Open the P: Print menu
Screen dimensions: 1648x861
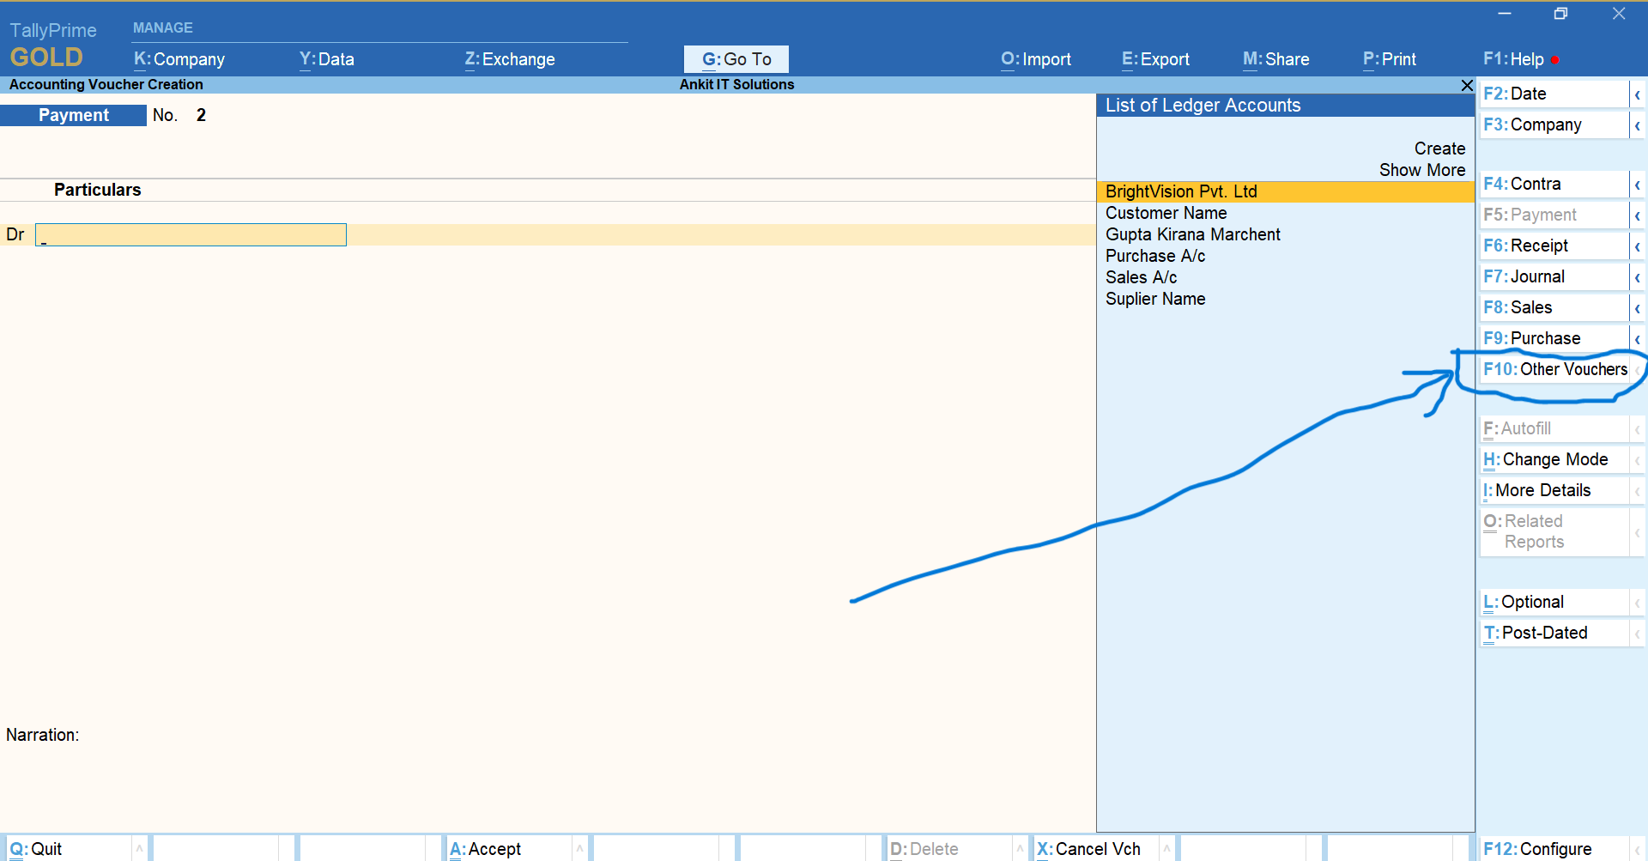coord(1390,59)
